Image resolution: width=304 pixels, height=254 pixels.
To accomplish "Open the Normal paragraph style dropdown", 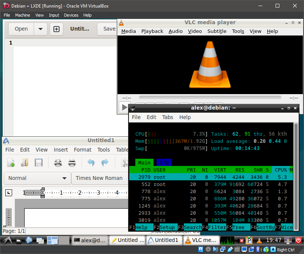I will (37, 178).
